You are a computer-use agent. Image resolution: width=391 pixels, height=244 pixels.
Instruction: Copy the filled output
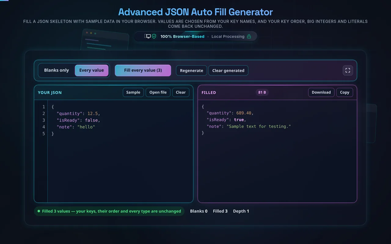[x=345, y=92]
